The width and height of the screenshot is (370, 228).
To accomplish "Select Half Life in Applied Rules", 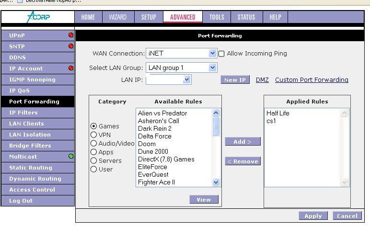I will [x=278, y=114].
